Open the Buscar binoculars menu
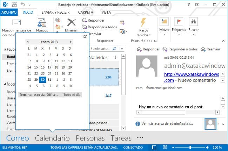The height and width of the screenshot is (151, 228). pyautogui.click(x=193, y=26)
